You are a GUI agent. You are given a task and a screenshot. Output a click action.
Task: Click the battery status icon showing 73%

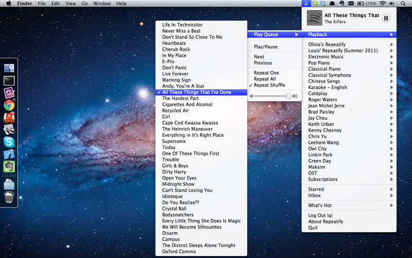coord(367,4)
